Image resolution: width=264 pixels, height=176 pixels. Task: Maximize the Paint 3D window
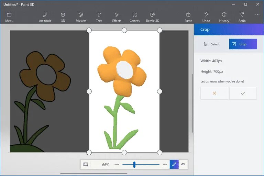(245, 4)
